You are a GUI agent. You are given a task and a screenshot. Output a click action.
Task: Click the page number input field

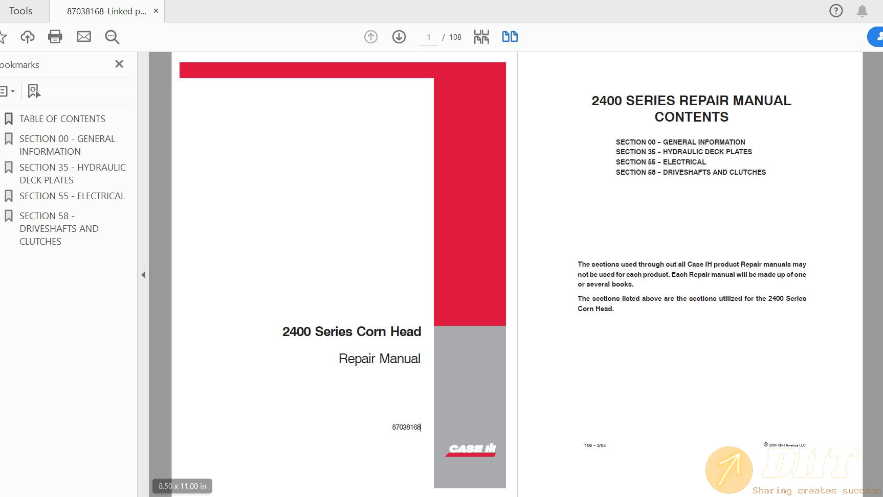[x=429, y=37]
